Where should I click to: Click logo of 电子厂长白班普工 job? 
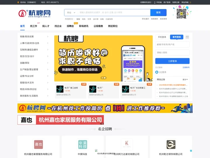pyautogui.click(x=125, y=89)
